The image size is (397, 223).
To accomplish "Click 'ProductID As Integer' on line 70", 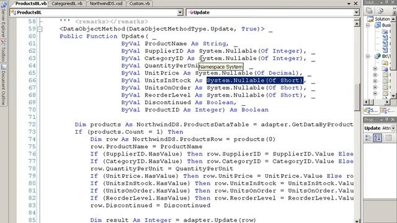I will tap(183, 110).
